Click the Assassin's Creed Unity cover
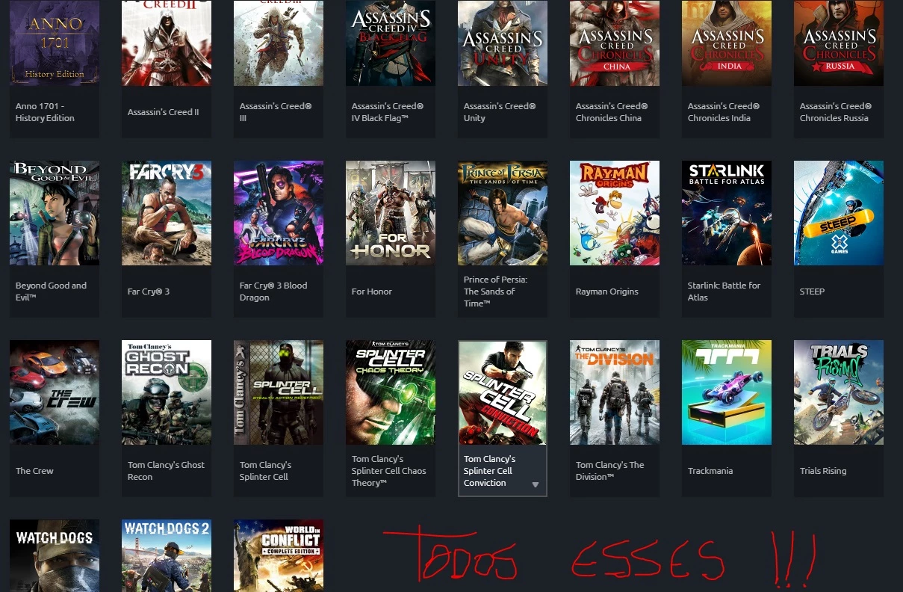 coord(503,43)
